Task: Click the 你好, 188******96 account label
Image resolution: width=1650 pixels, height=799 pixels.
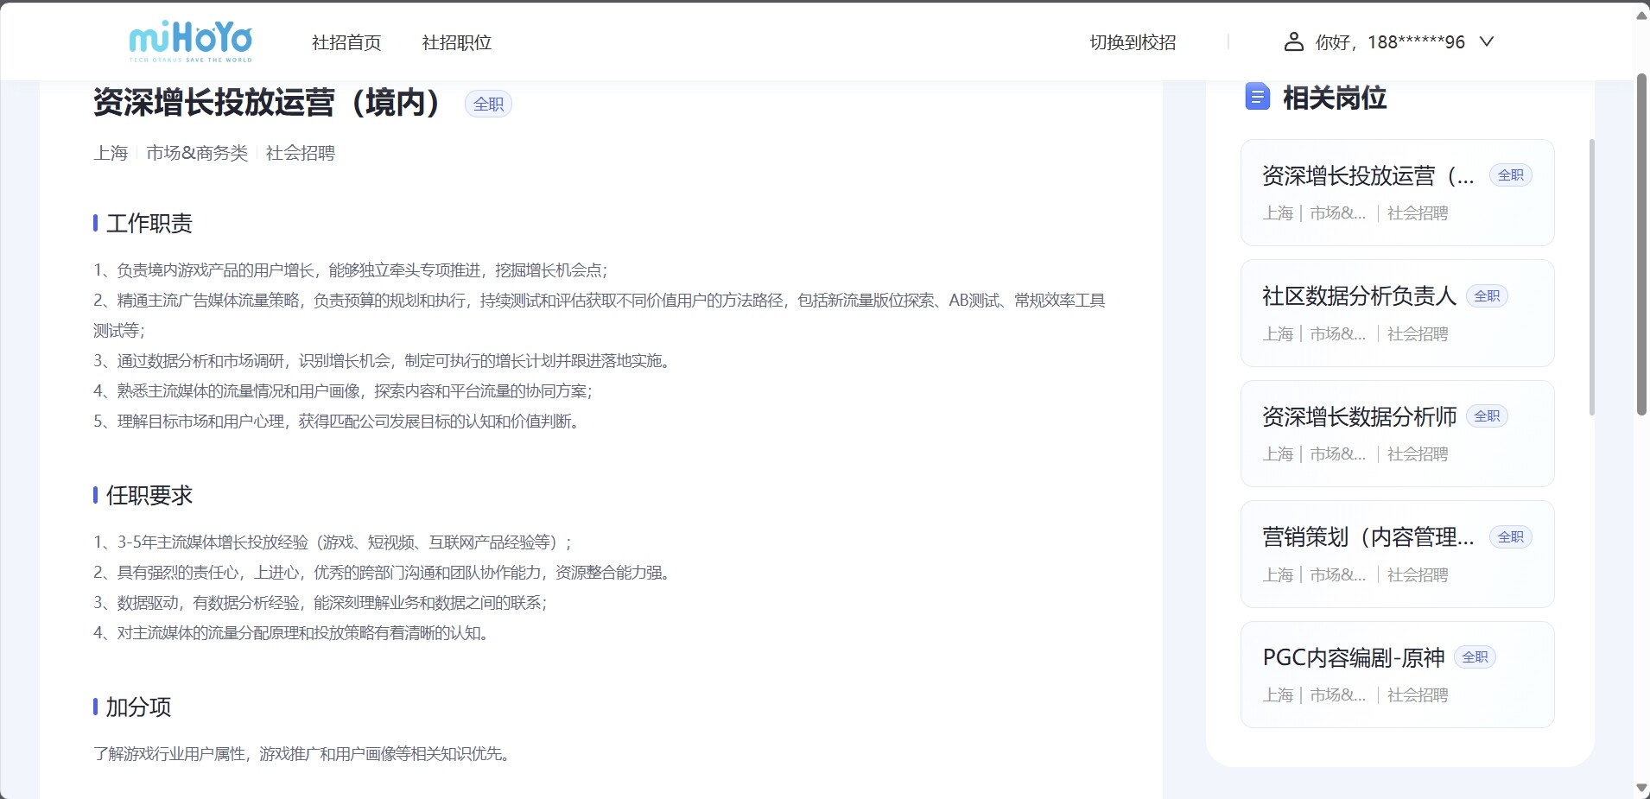Action: click(1390, 42)
